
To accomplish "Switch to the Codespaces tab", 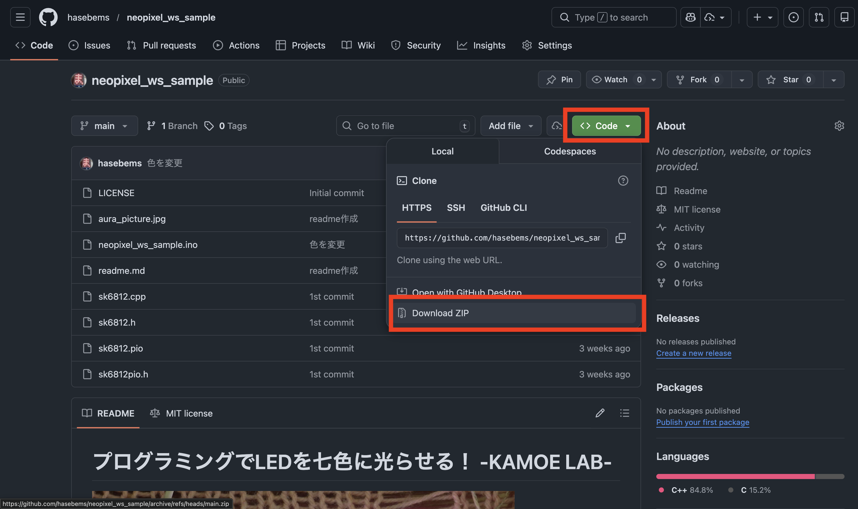I will (x=570, y=151).
